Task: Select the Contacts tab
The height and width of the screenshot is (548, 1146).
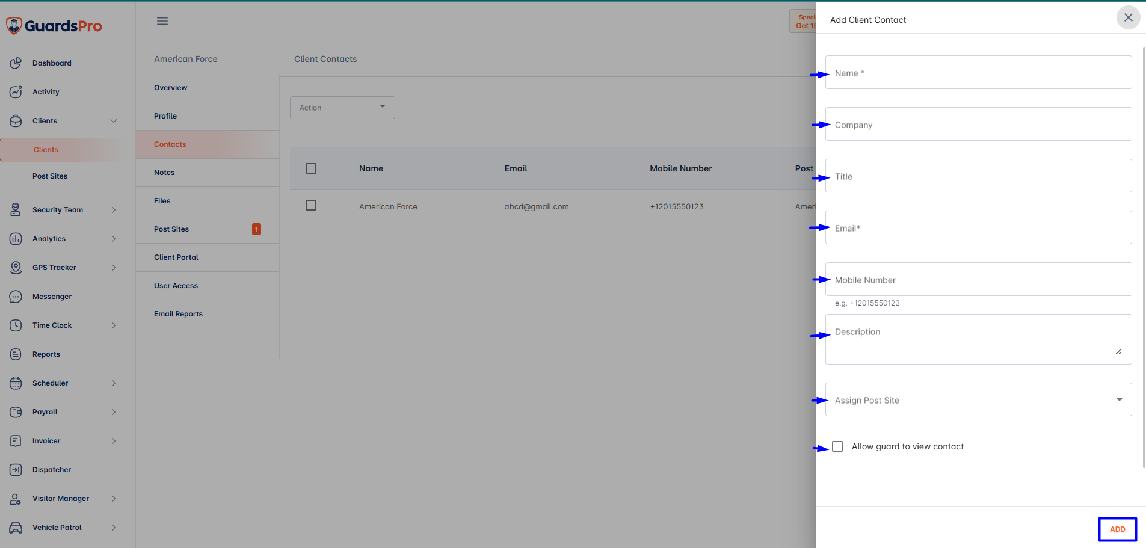Action: tap(208, 144)
